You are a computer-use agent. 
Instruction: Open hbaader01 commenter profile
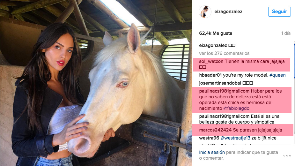tap(210, 75)
